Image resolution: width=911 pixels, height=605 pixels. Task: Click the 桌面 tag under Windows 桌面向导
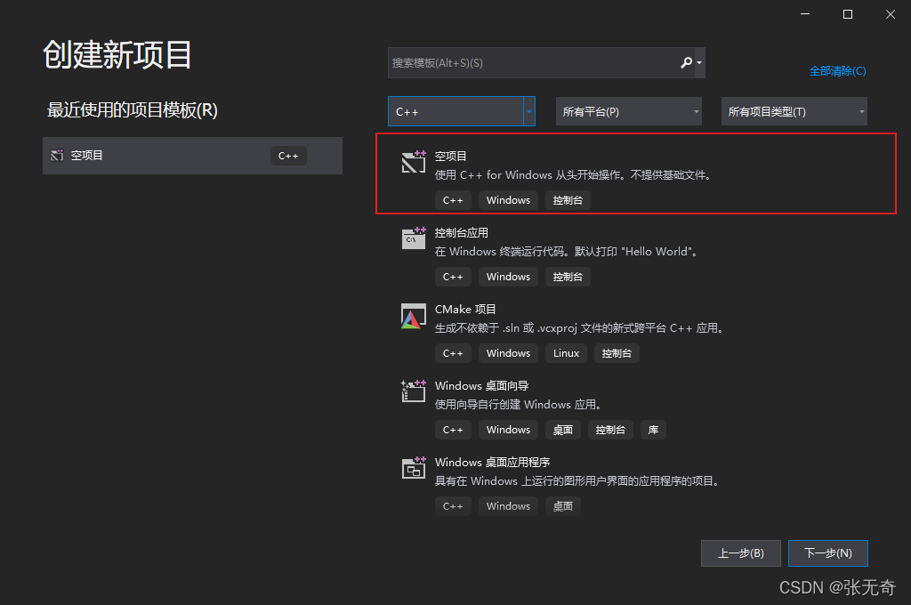click(x=562, y=430)
